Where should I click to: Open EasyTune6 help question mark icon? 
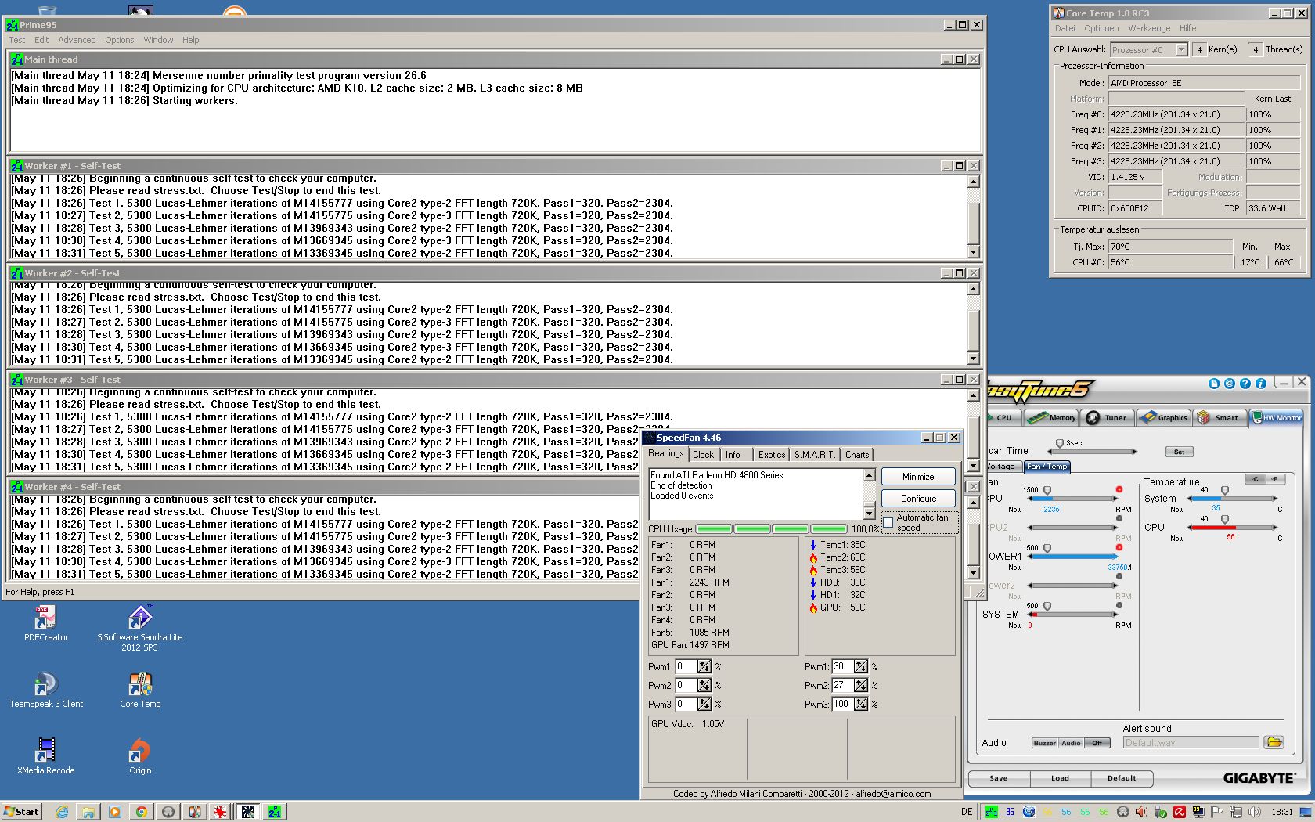click(x=1245, y=384)
